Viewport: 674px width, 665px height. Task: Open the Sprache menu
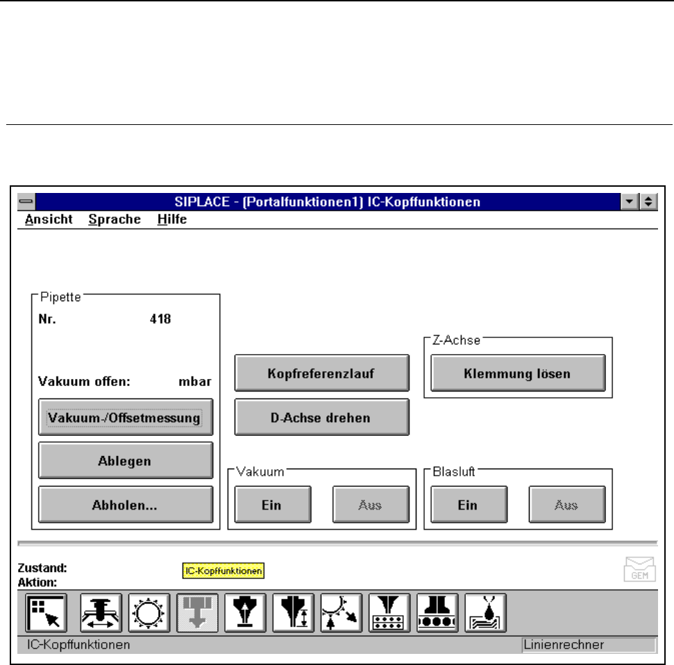click(115, 219)
